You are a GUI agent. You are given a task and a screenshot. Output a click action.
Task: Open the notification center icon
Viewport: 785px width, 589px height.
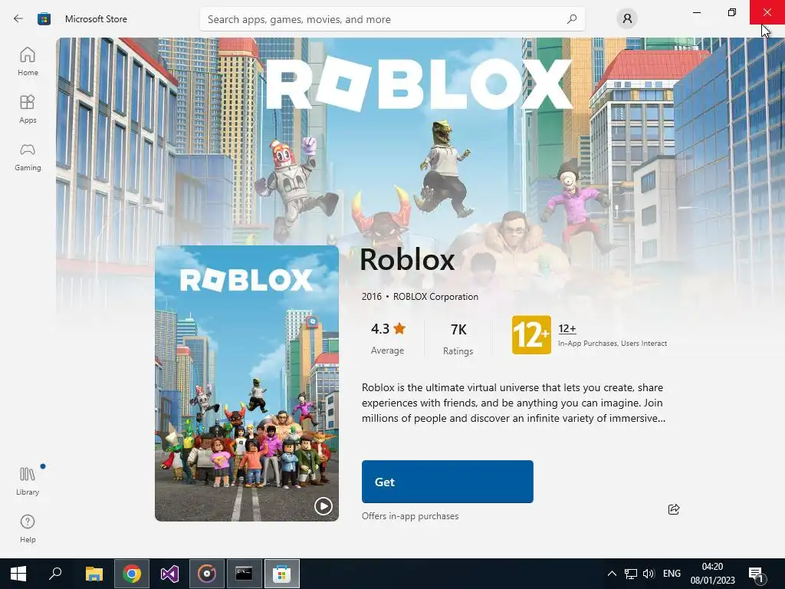[x=756, y=574]
